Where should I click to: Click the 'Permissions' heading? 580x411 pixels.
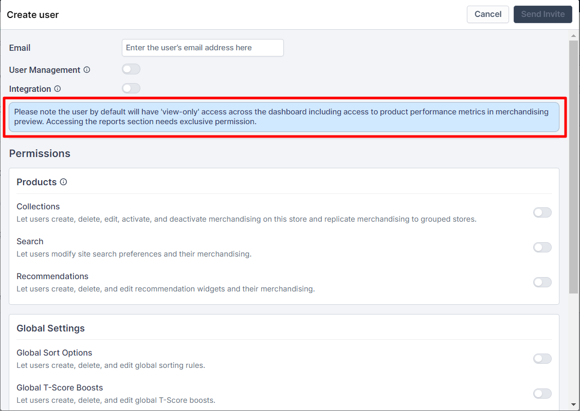click(40, 153)
